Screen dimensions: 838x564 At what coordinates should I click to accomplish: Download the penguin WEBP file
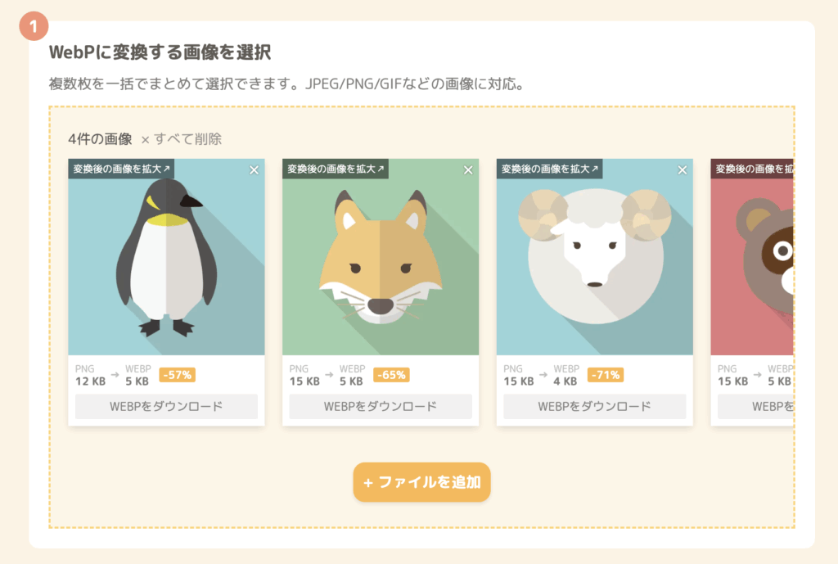(x=166, y=406)
